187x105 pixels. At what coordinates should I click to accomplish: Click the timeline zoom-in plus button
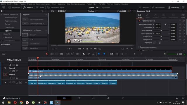(141, 54)
